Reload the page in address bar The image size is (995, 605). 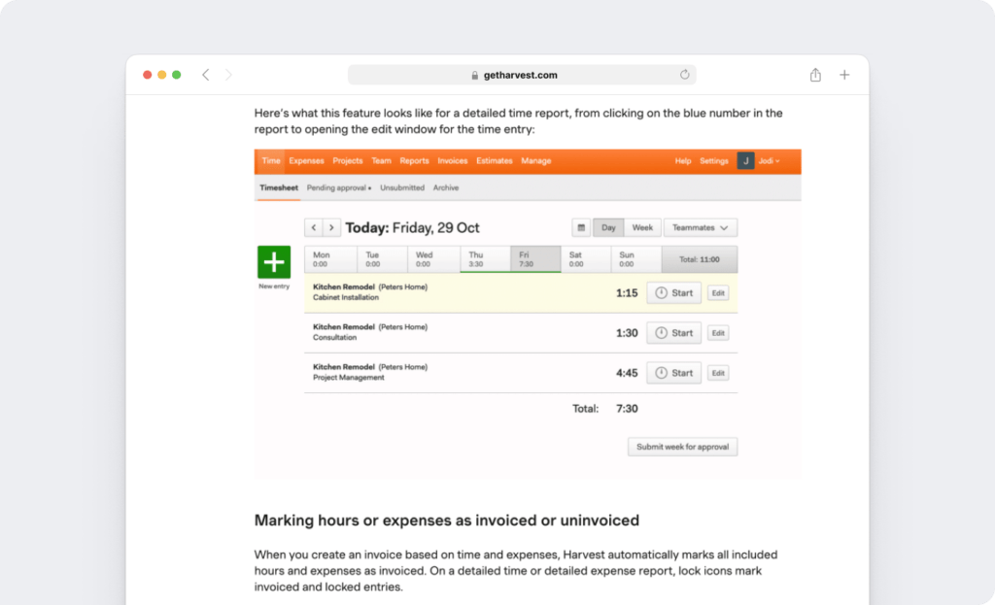[684, 75]
